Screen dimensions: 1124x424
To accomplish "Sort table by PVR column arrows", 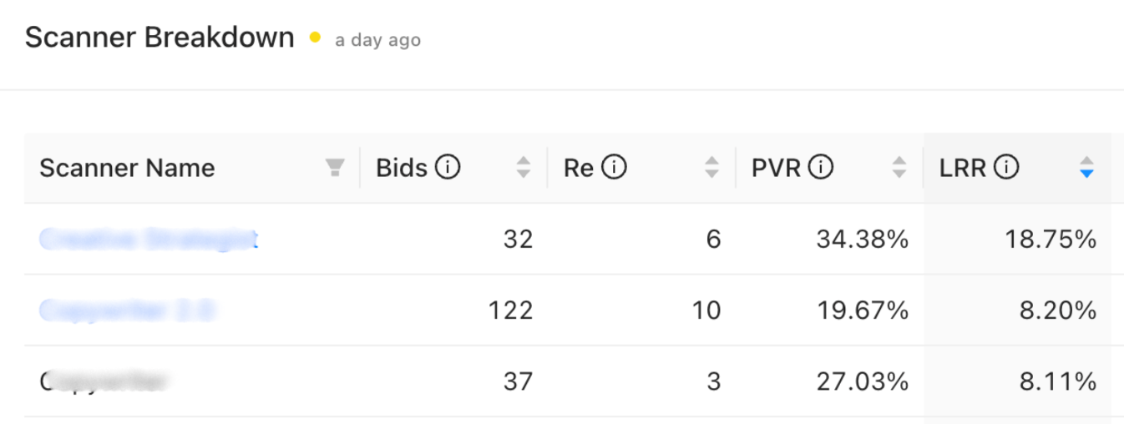I will 899,168.
